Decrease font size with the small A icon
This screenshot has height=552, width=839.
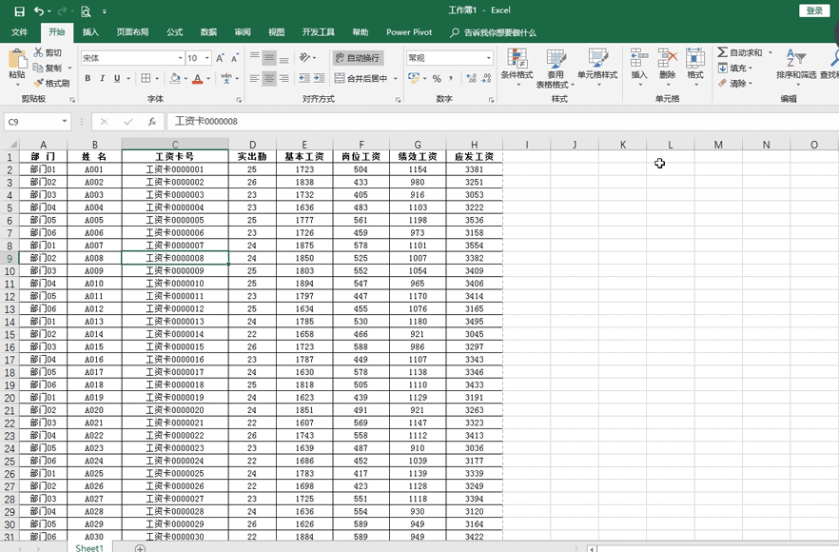pyautogui.click(x=234, y=58)
